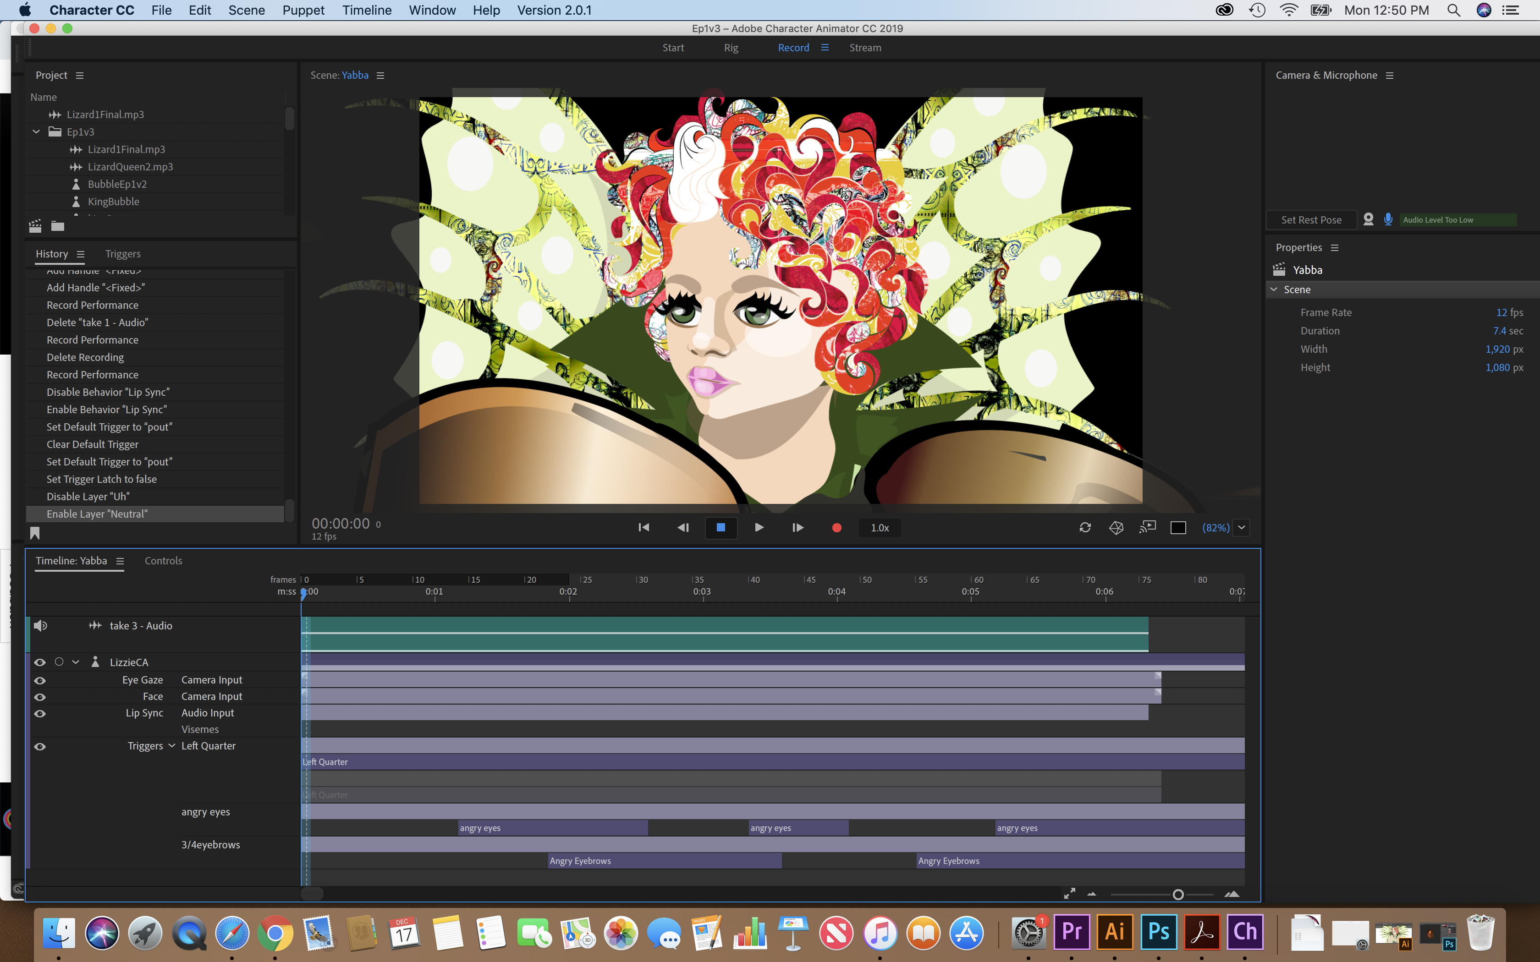This screenshot has width=1540, height=962.
Task: Toggle solo circle on LizzieCA track
Action: pyautogui.click(x=59, y=661)
